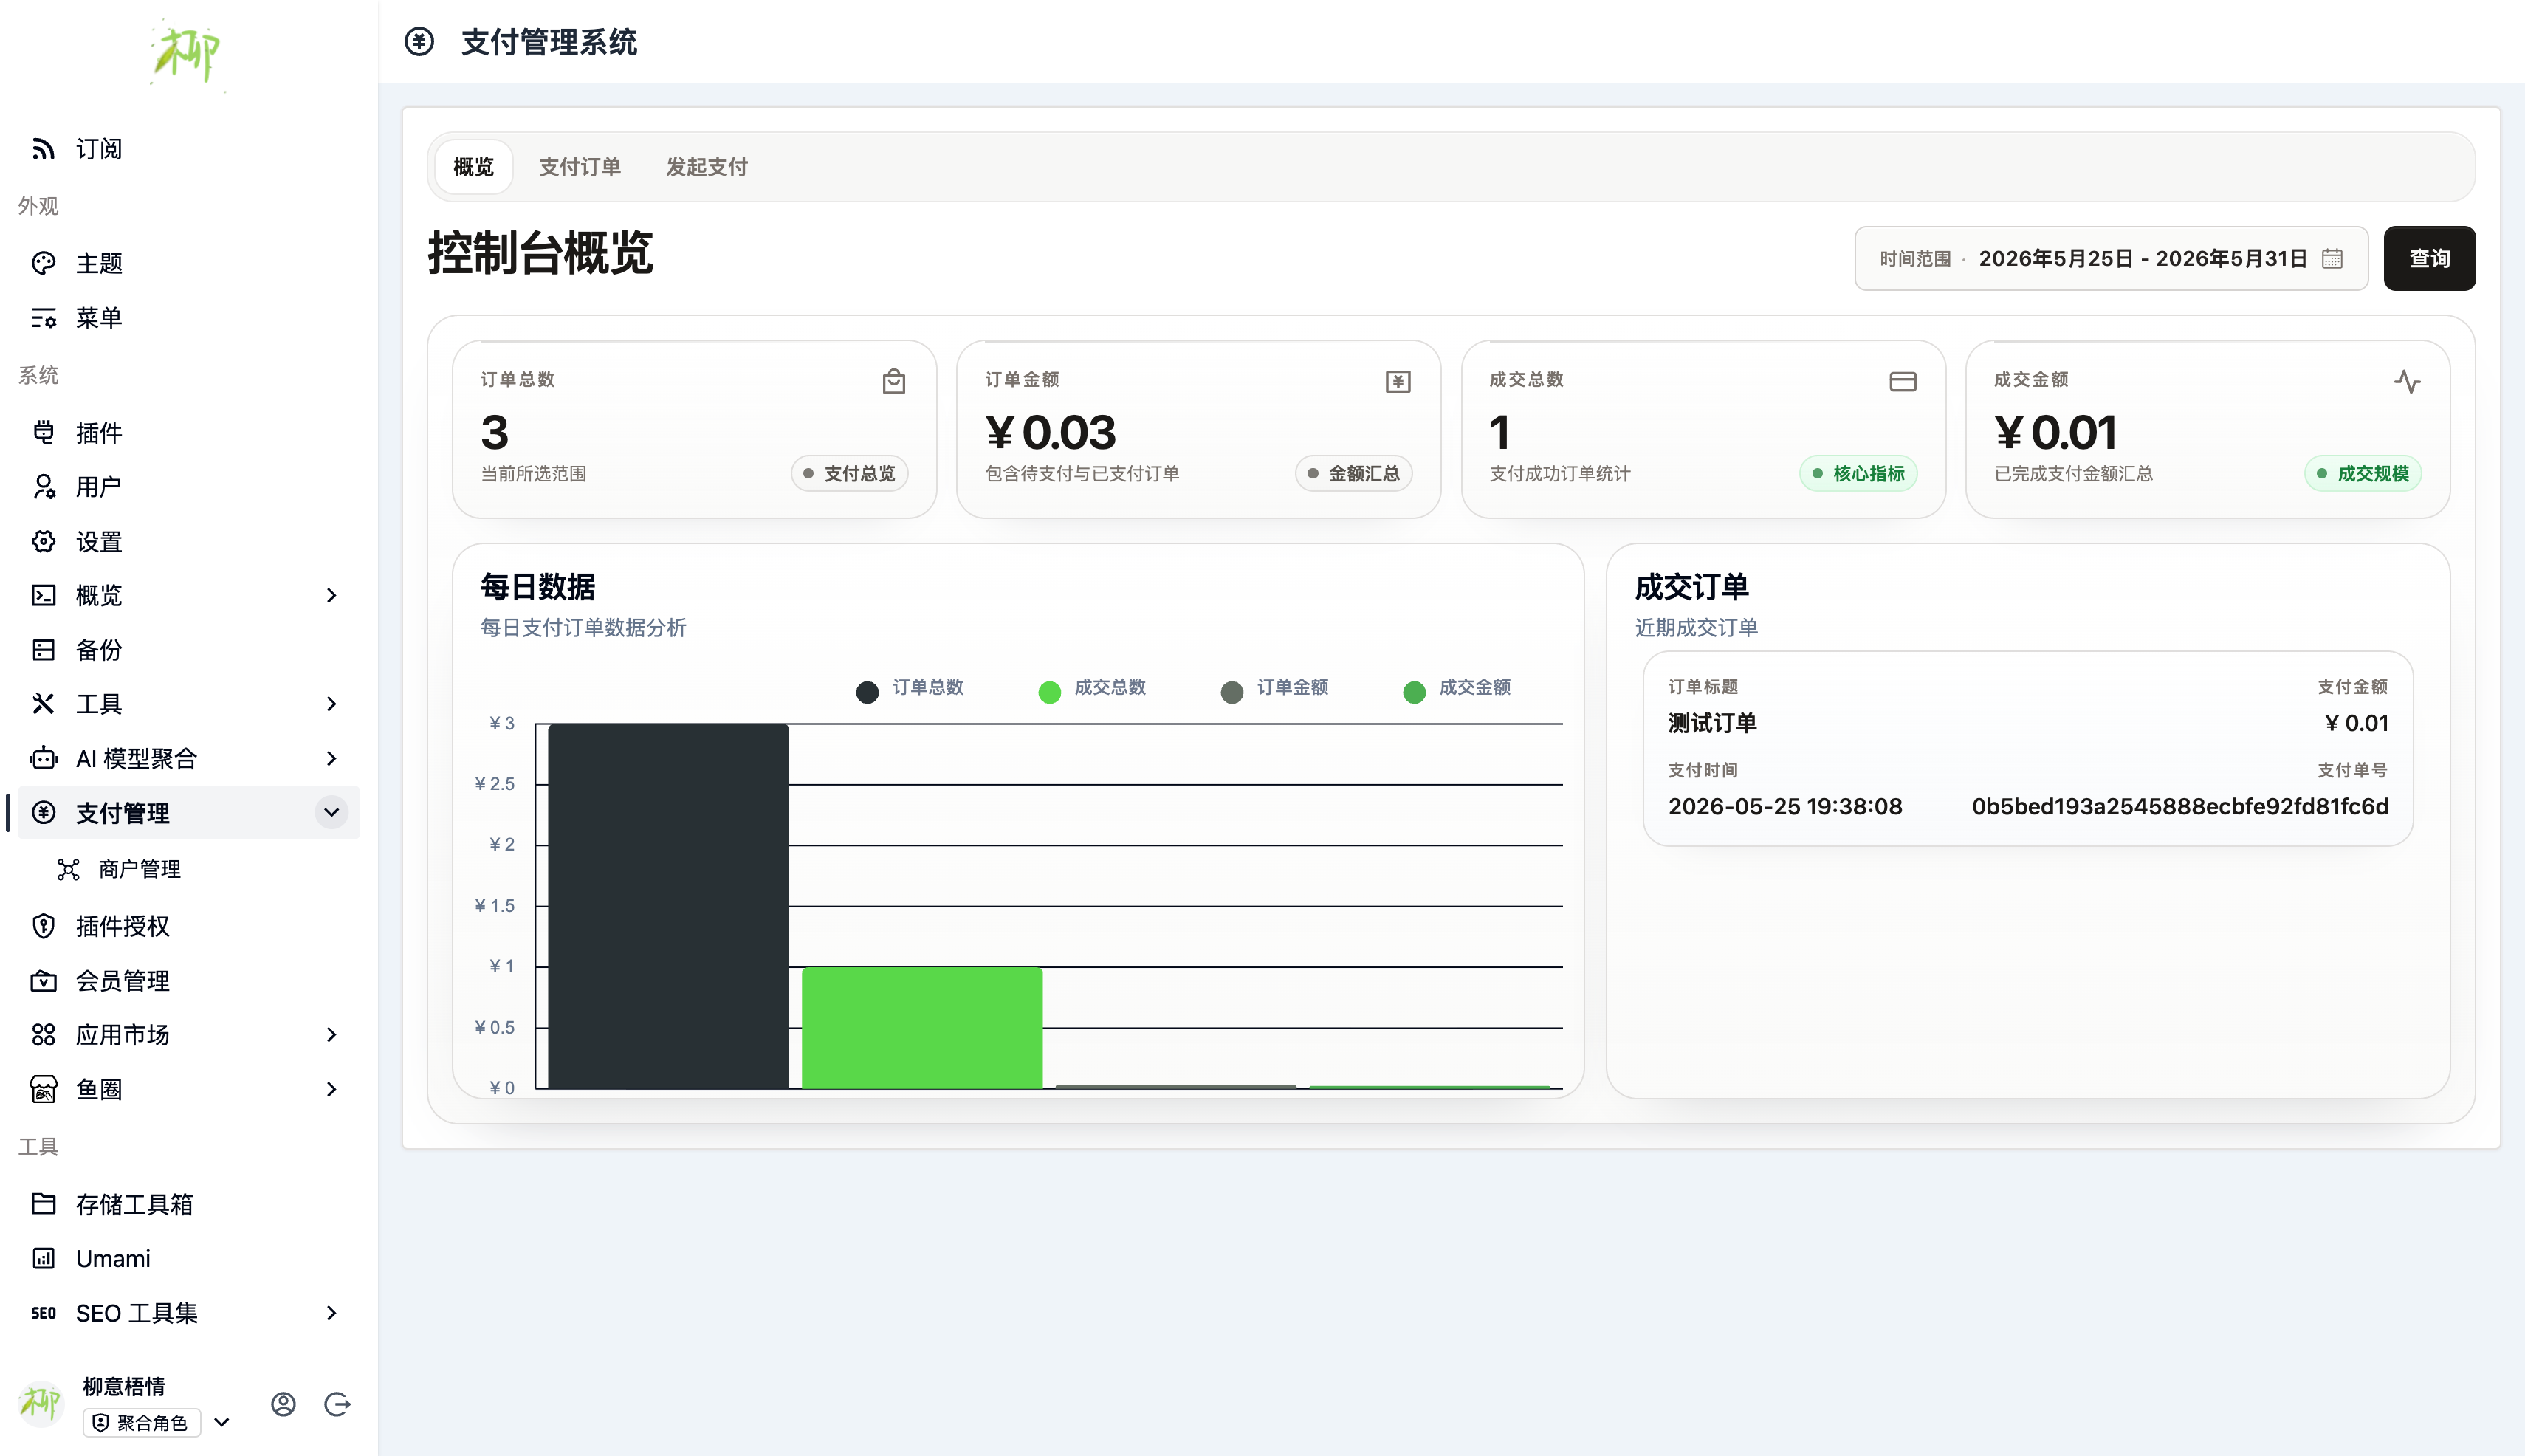Open 插件授权 menu item

tap(189, 926)
